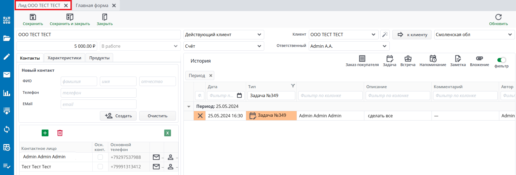516x175 pixels.
Task: Attach a file via Вложение icon
Action: [479, 59]
